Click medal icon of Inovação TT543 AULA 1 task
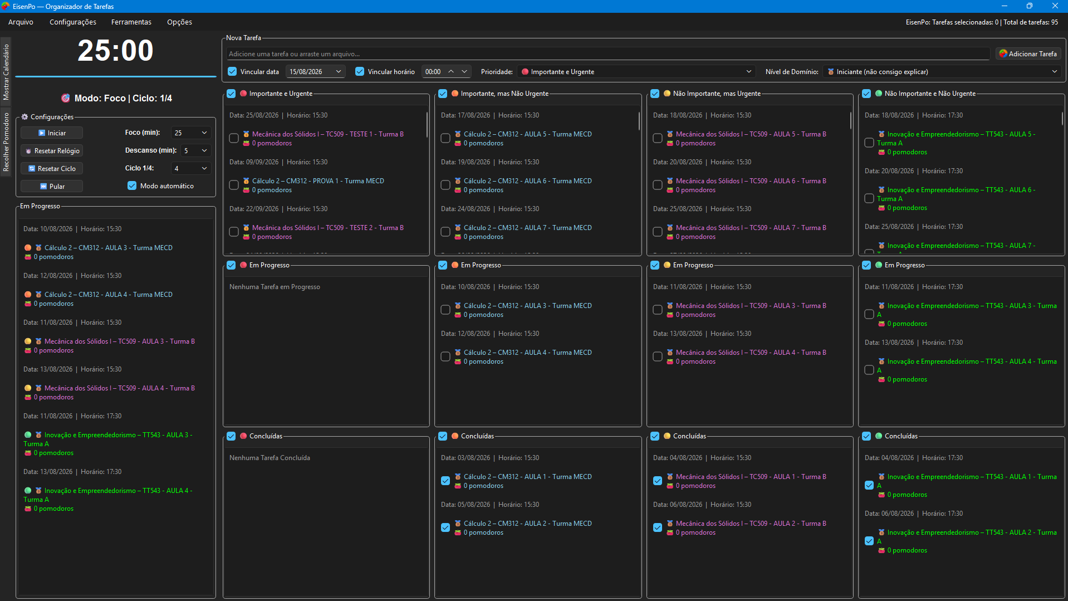The image size is (1068, 601). (x=881, y=477)
